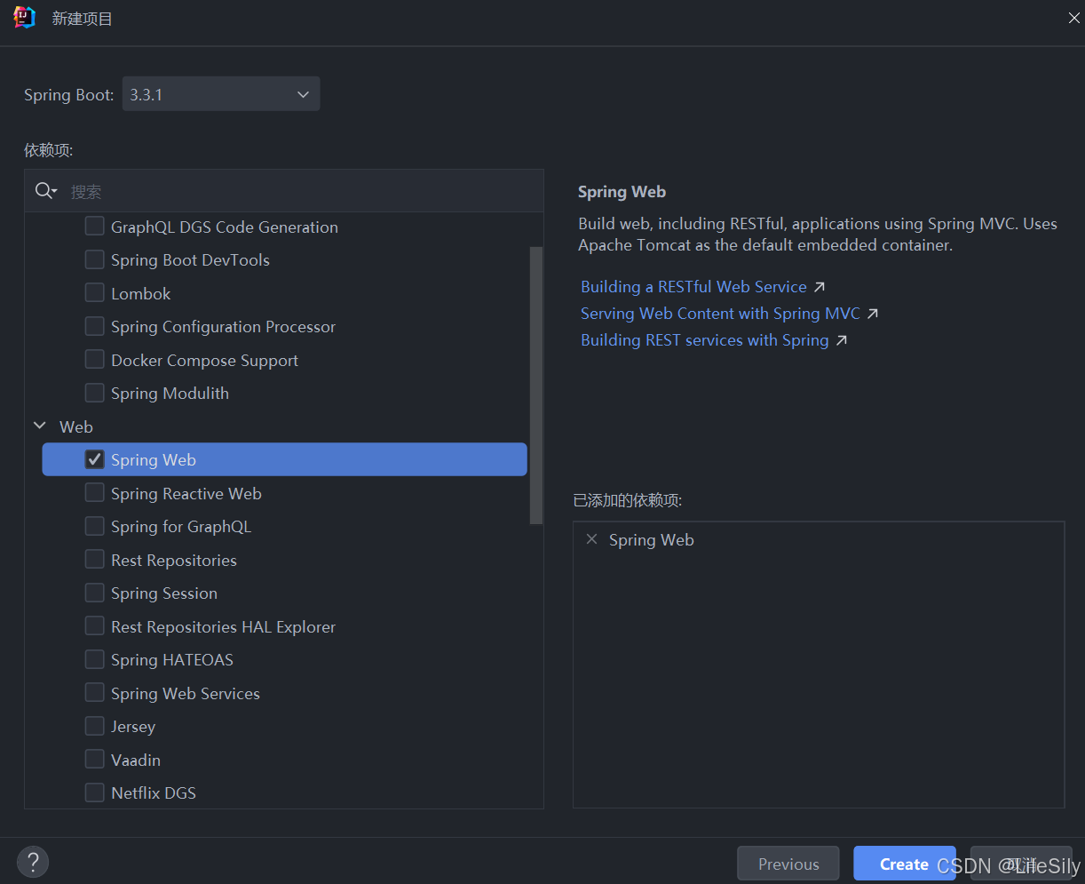Select the Lombok row label

(x=140, y=293)
